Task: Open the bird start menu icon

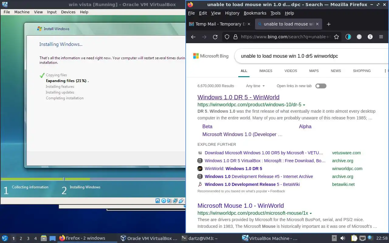Action: pos(5,238)
